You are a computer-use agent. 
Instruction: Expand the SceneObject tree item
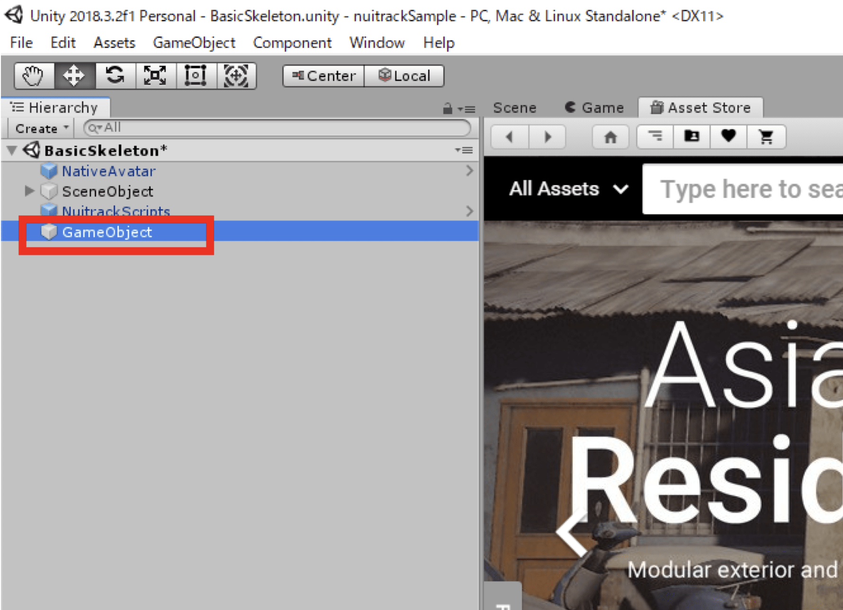(x=29, y=191)
